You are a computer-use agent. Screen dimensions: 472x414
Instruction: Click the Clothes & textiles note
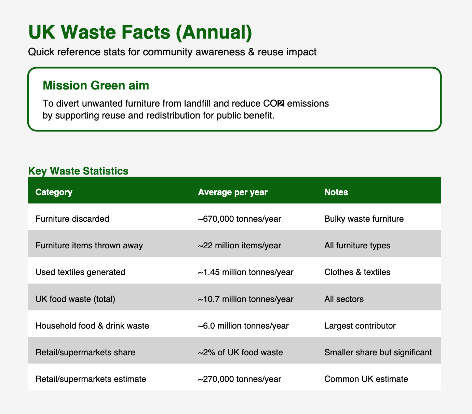point(357,272)
